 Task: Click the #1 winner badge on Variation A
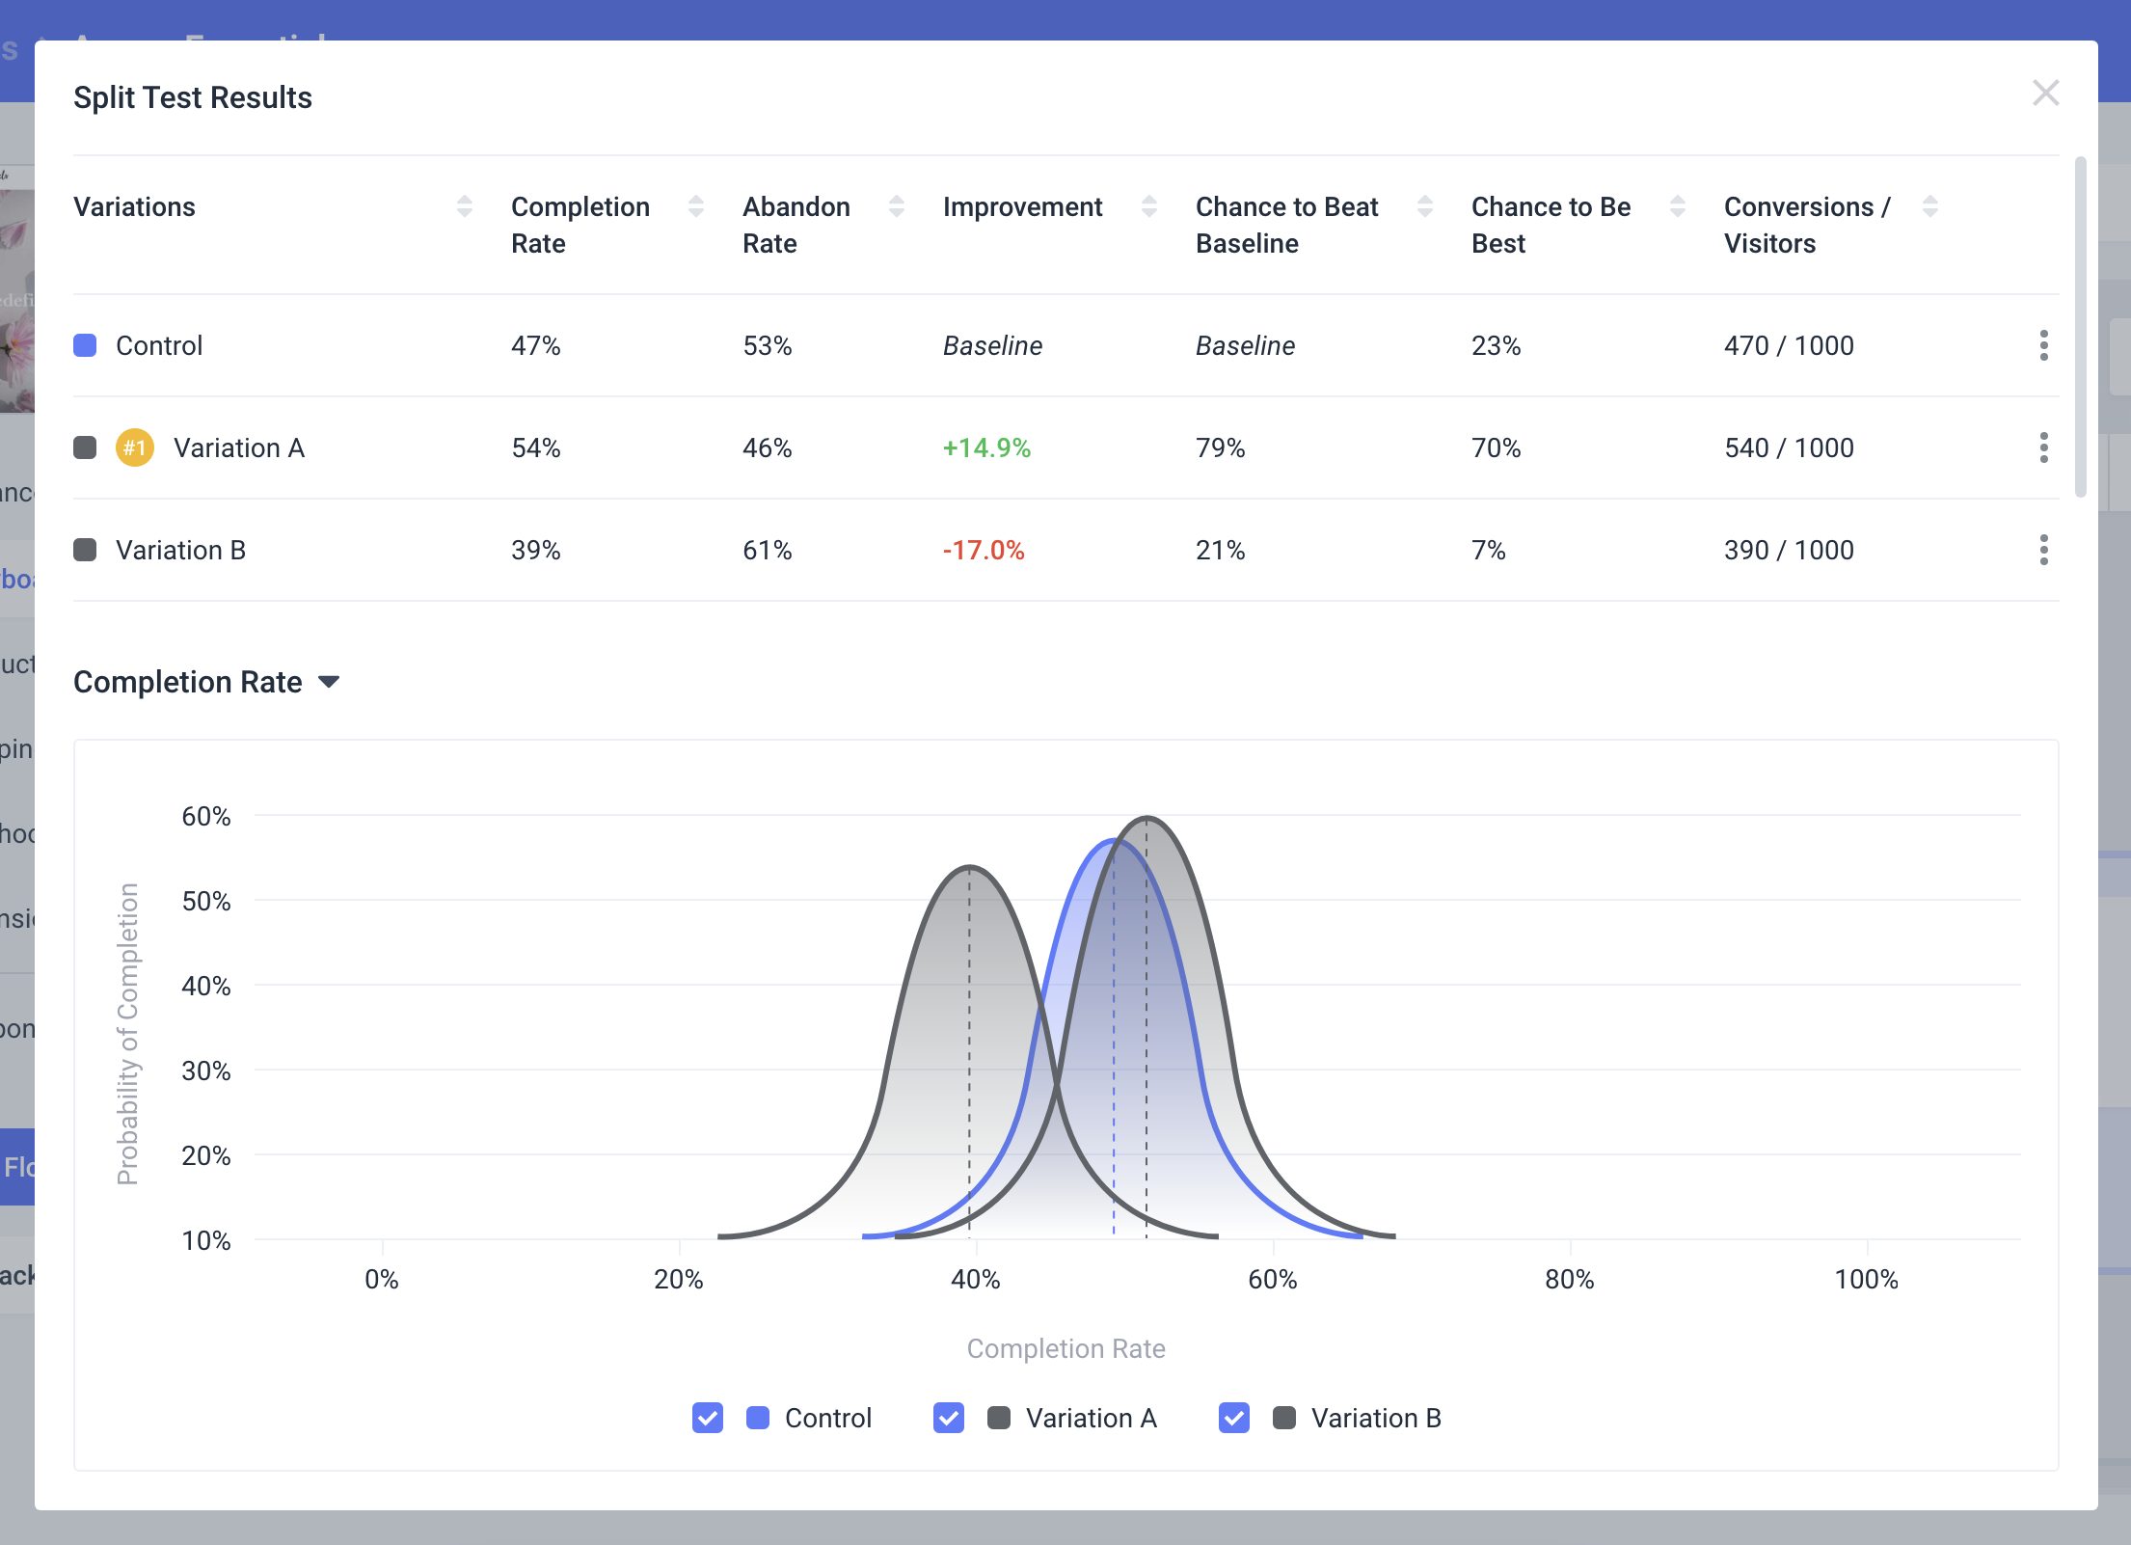[135, 447]
